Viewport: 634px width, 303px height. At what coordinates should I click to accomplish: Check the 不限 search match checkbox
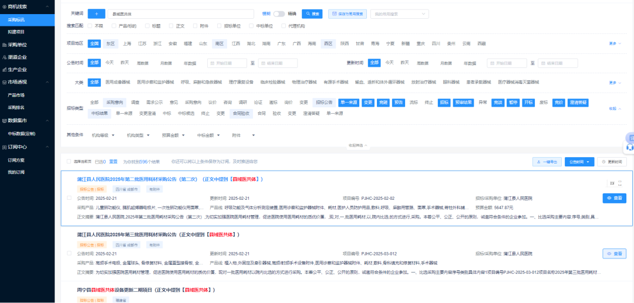point(90,26)
